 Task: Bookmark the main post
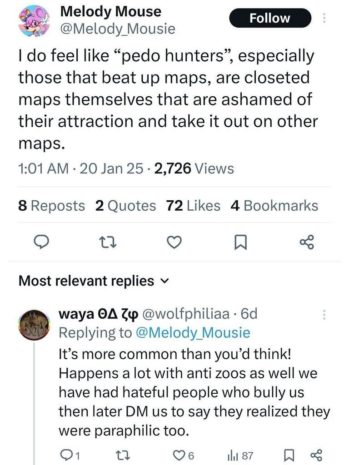[x=239, y=244]
